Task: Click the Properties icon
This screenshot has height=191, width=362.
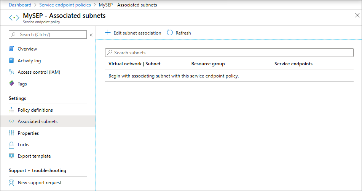Action: pos(11,133)
